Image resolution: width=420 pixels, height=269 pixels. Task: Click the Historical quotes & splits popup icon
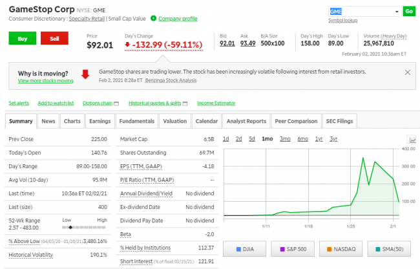[185, 103]
